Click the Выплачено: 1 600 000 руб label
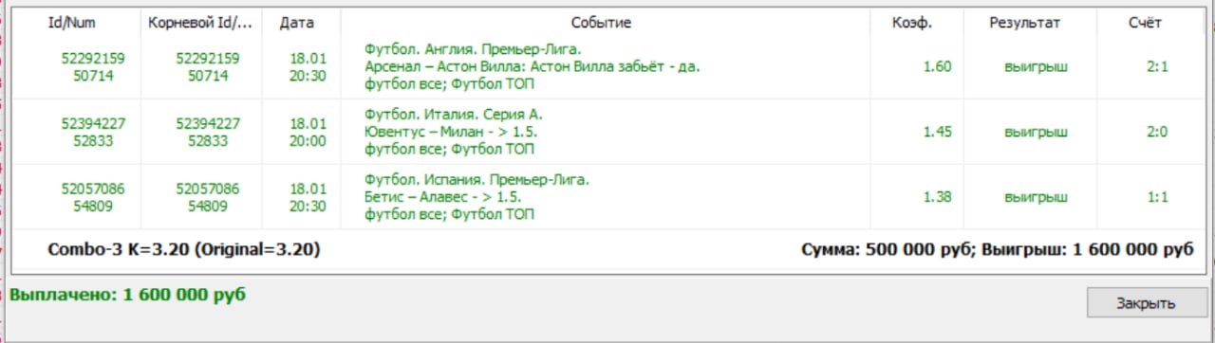The height and width of the screenshot is (343, 1215). (127, 295)
